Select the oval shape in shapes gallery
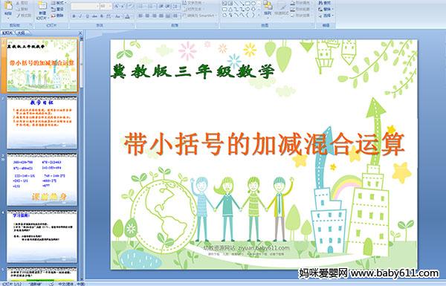 point(253,3)
